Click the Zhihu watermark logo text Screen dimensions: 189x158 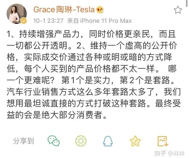point(160,153)
